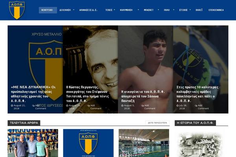Expand the ΜΠΑΣΚΕΤ submenu arrow

coord(159,10)
